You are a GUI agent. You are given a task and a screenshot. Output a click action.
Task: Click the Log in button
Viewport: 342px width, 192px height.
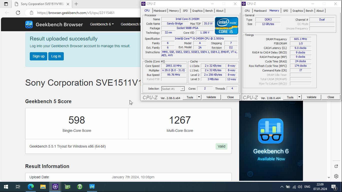[x=56, y=56]
